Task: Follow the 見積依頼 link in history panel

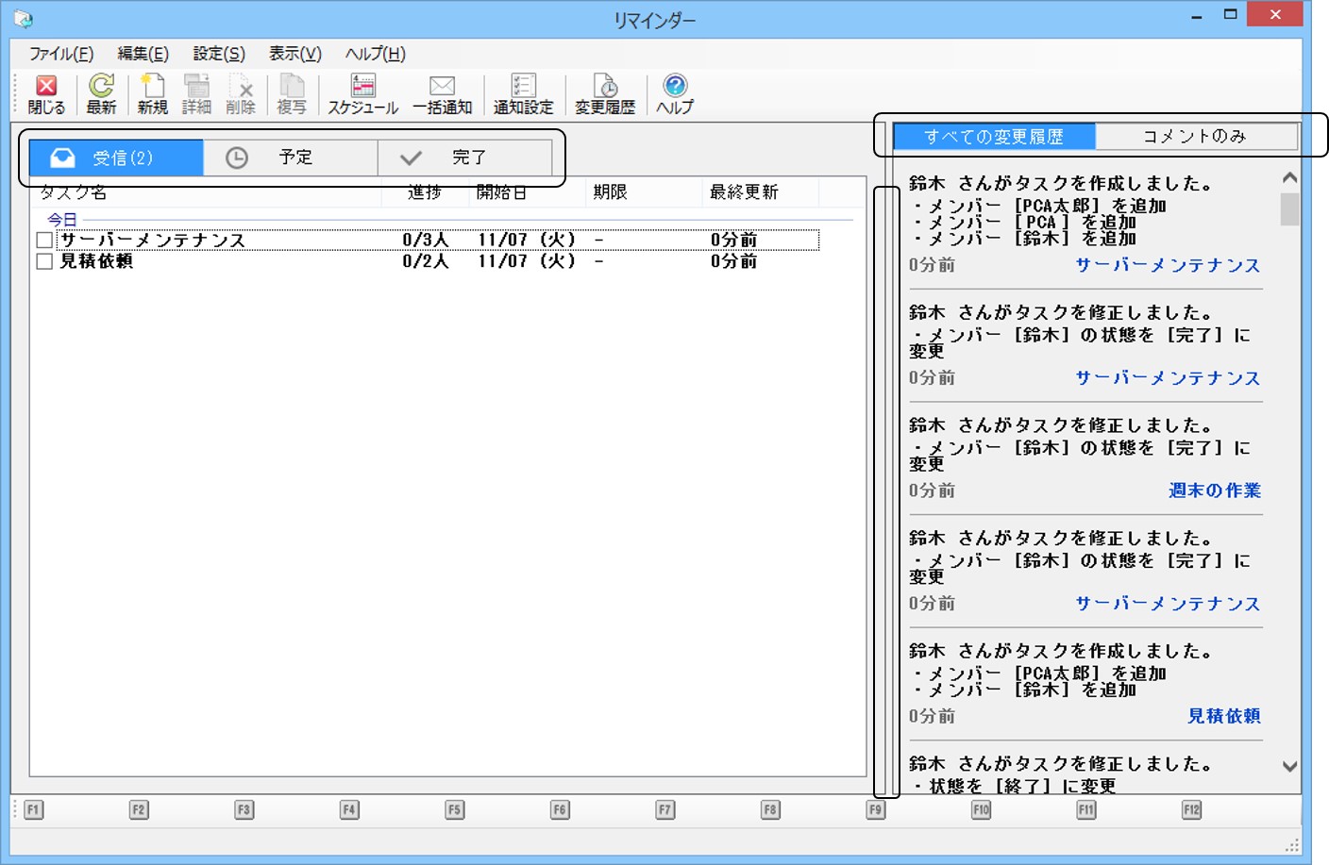Action: pyautogui.click(x=1223, y=716)
